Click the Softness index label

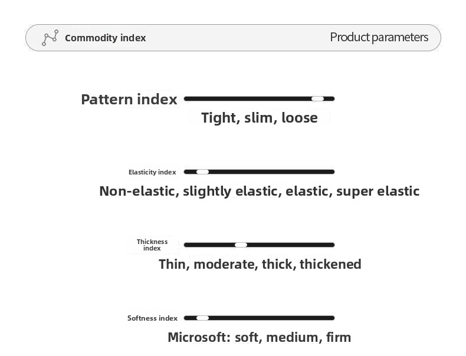[152, 318]
